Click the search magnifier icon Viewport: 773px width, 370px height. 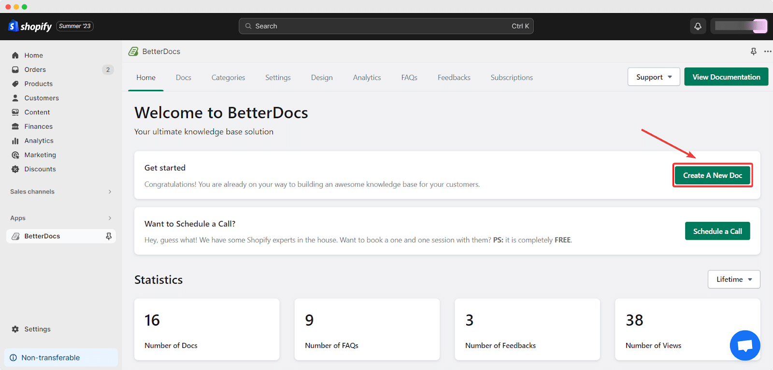tap(248, 26)
